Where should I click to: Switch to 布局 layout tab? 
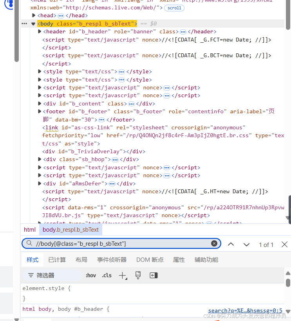point(81,259)
